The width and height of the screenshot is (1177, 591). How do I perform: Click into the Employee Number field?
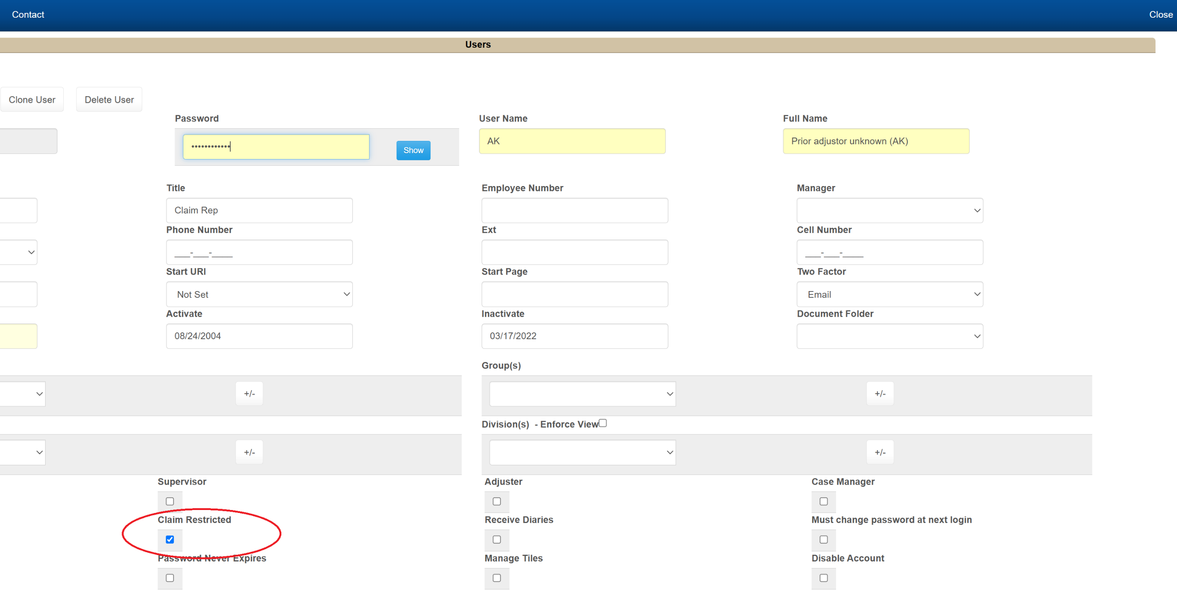pos(574,210)
